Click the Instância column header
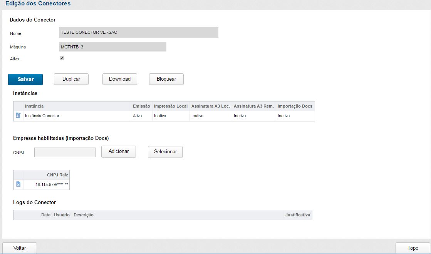This screenshot has height=254, width=431. coord(34,106)
